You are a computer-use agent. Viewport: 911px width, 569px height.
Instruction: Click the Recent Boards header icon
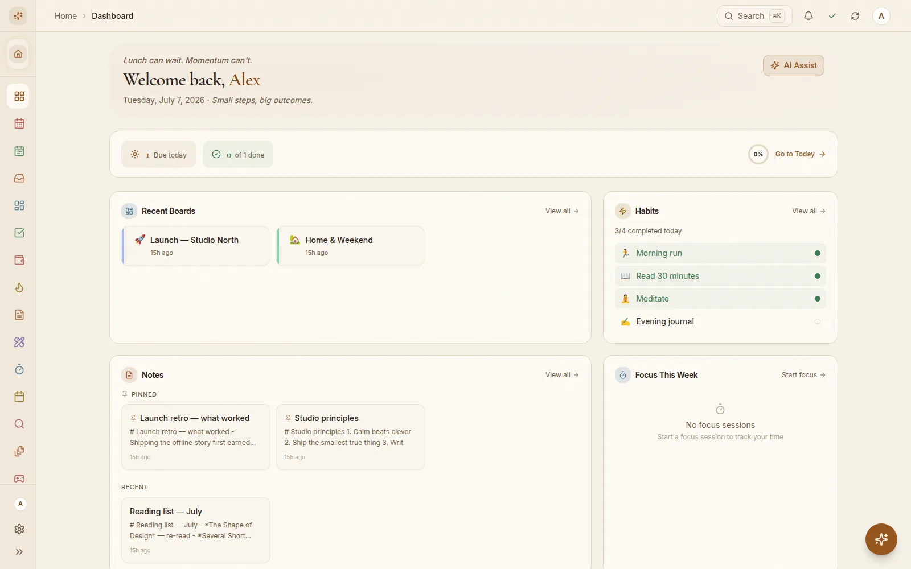pos(129,211)
